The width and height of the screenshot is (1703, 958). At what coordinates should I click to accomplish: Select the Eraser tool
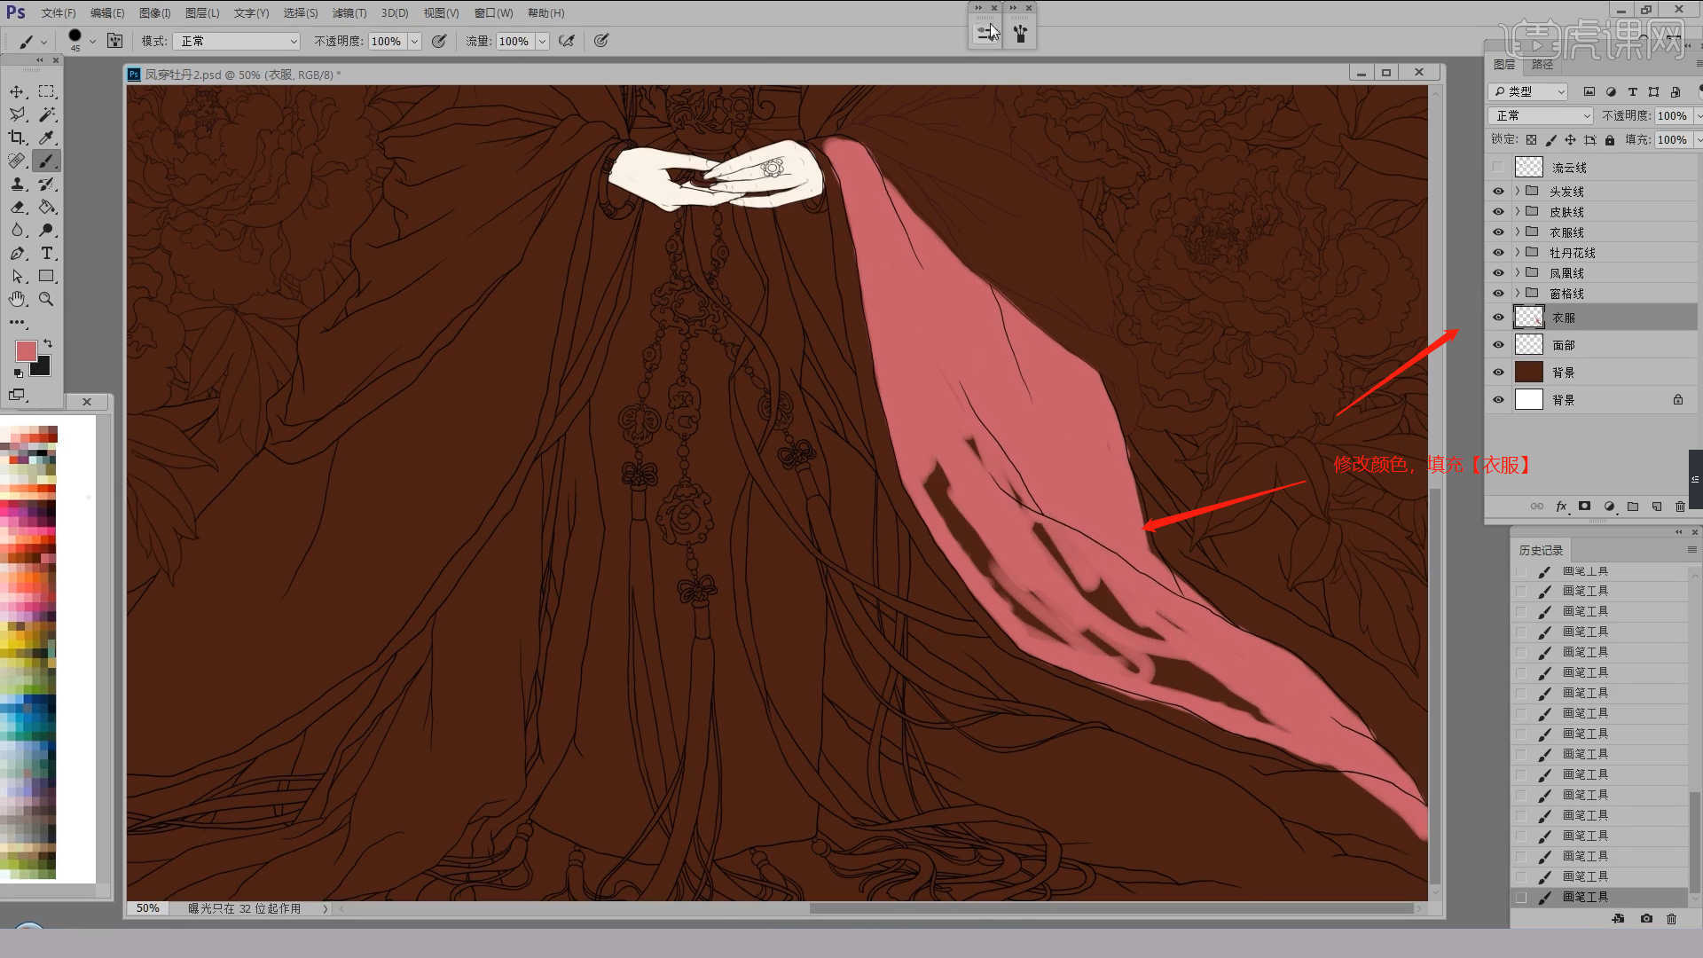(17, 207)
